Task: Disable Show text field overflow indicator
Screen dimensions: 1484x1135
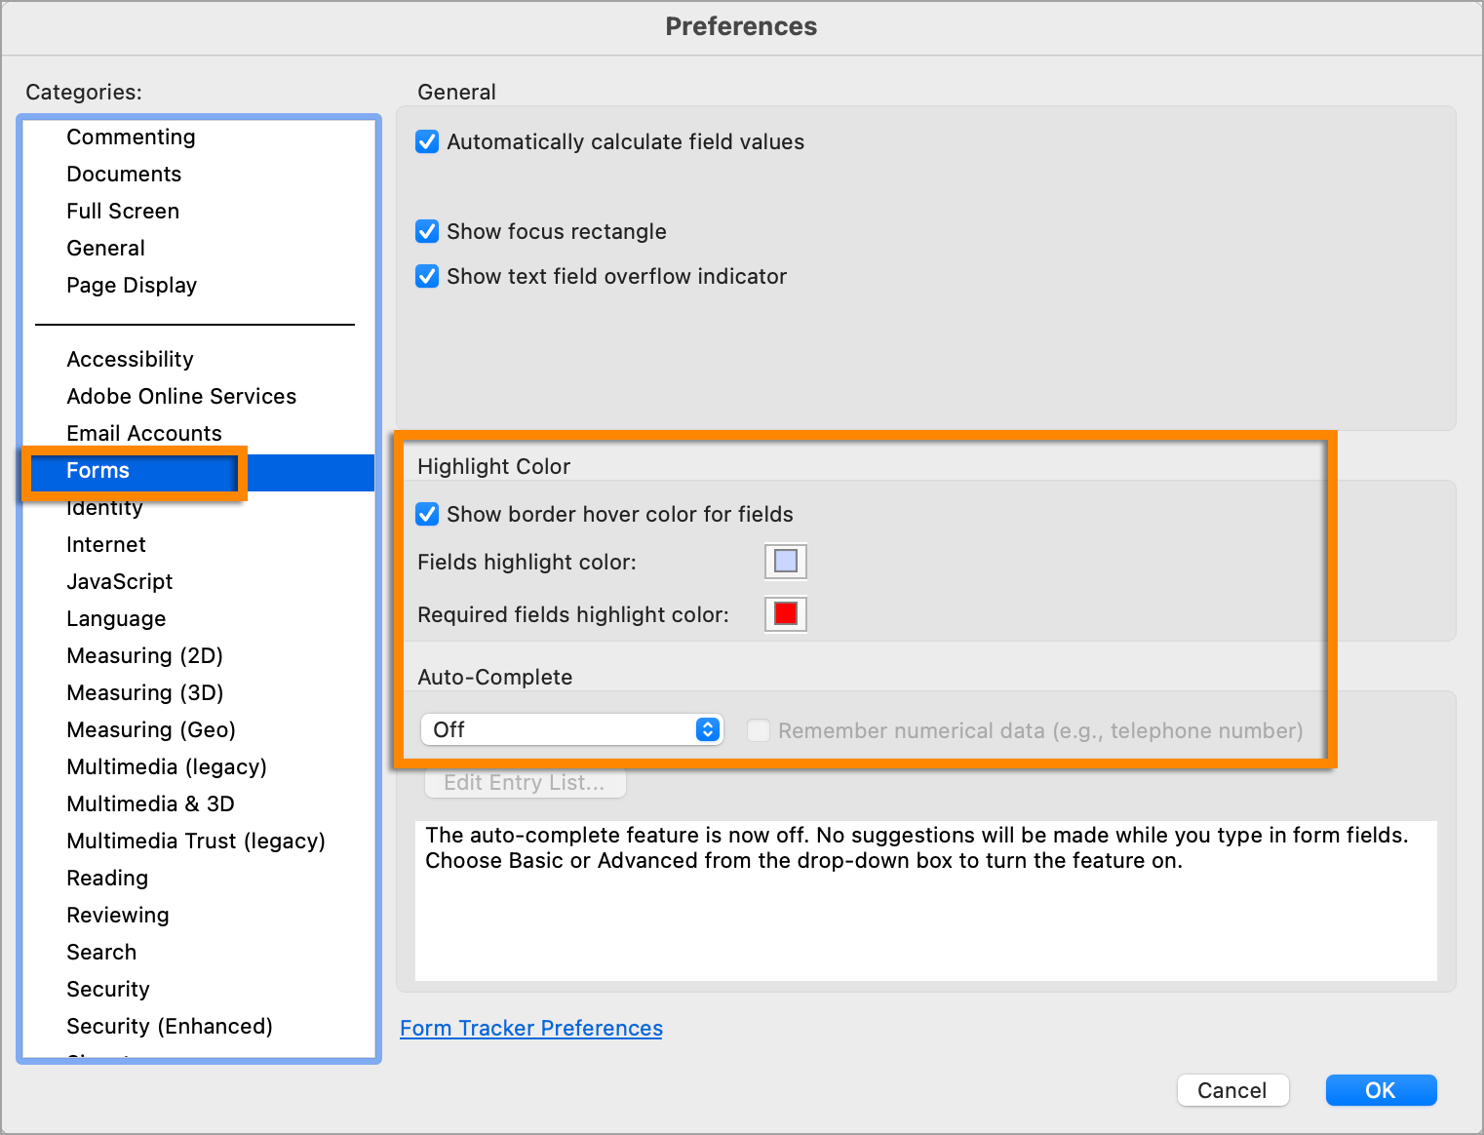Action: [427, 277]
